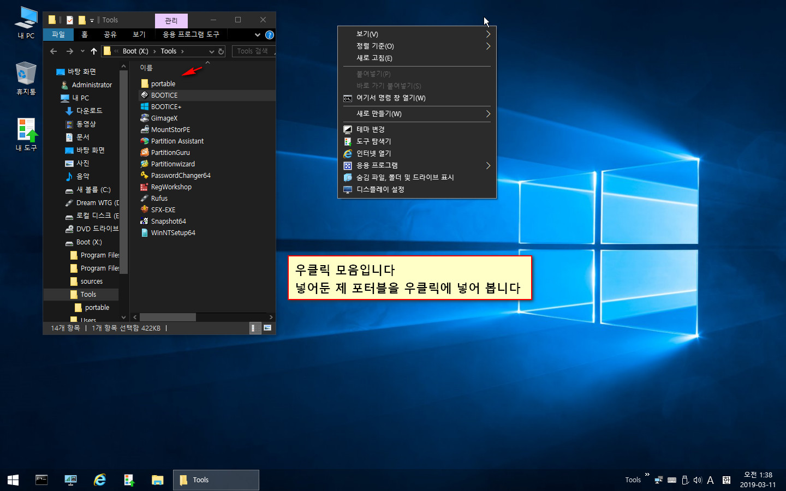Select Boot (X:) in navigation tree

point(88,242)
